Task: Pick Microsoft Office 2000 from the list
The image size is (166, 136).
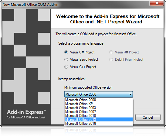Action: pyautogui.click(x=99, y=100)
